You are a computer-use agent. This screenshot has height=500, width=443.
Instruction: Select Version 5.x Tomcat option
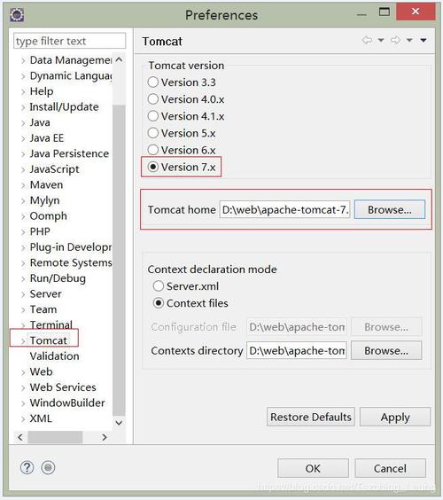pos(153,133)
